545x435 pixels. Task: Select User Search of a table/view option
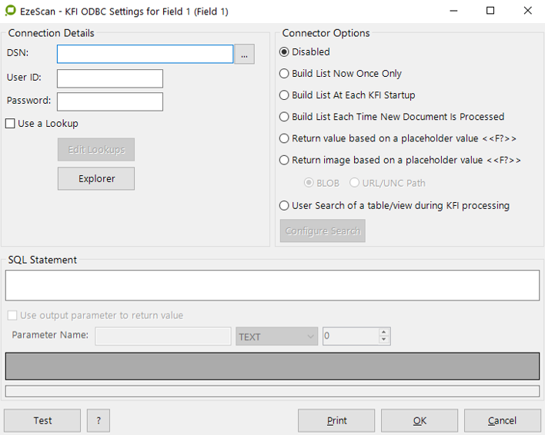point(285,205)
